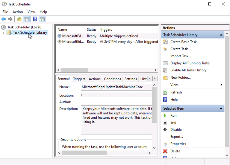Collapse the Selected Item actions section
Viewport: 230px width, 165px height.
pyautogui.click(x=221, y=108)
